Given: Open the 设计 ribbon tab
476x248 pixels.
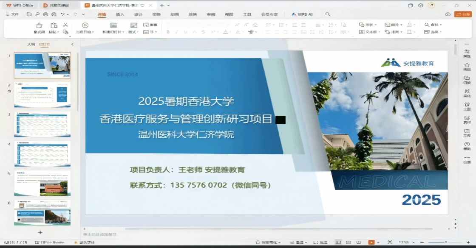Looking at the screenshot, I should click(x=138, y=14).
